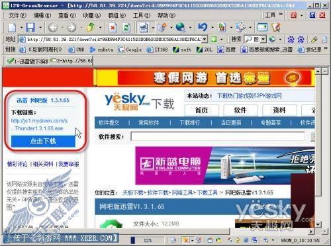
Task: Open the ZOL links bar shortcut
Action: [205, 50]
